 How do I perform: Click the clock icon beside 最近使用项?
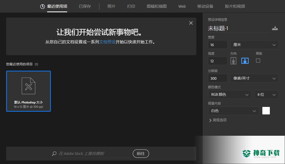tap(43, 7)
